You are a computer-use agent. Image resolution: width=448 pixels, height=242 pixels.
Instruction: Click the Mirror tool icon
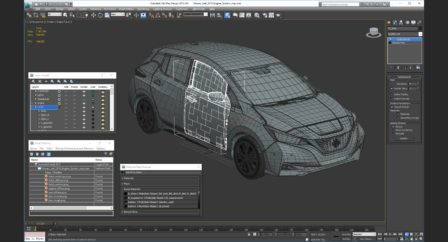[x=212, y=15]
